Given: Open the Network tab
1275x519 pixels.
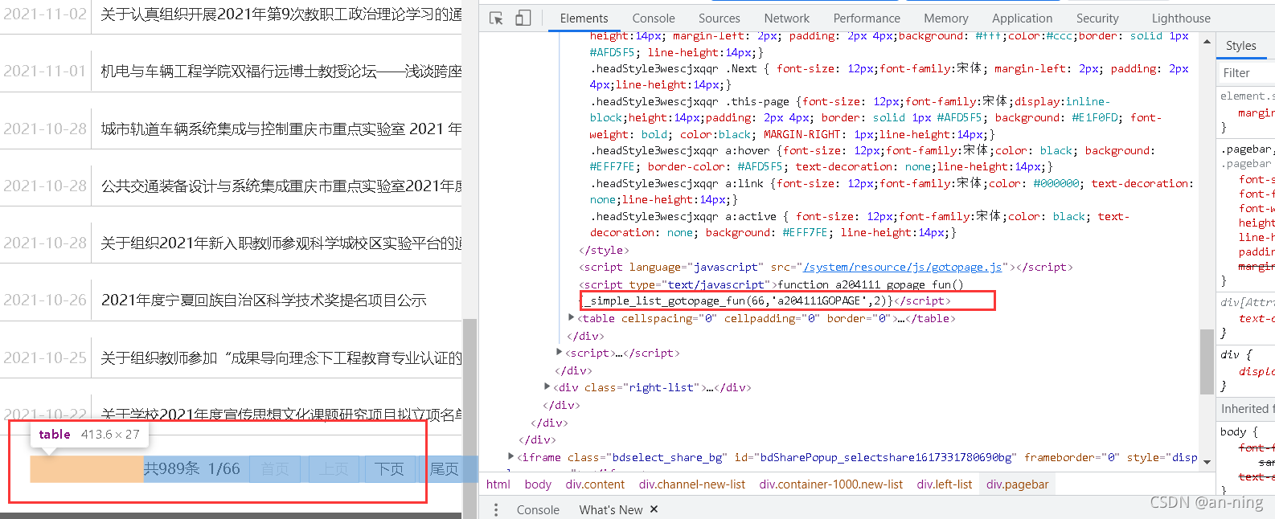Looking at the screenshot, I should (786, 18).
